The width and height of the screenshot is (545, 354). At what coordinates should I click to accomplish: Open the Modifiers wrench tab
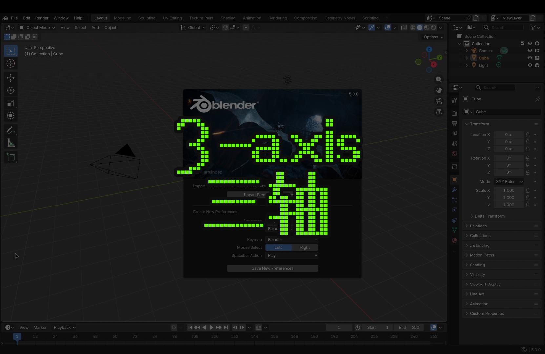click(x=454, y=190)
